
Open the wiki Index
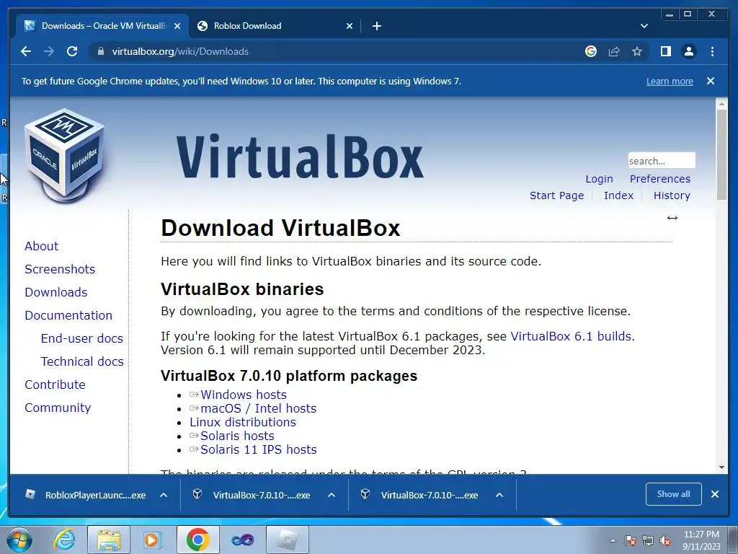pyautogui.click(x=618, y=195)
